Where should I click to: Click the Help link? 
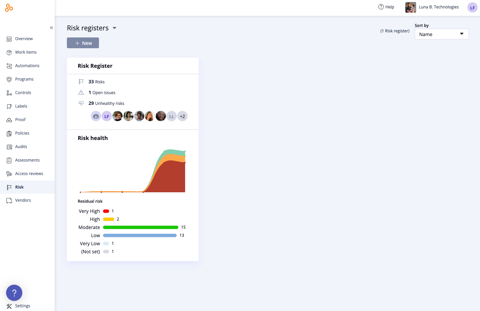pos(386,7)
